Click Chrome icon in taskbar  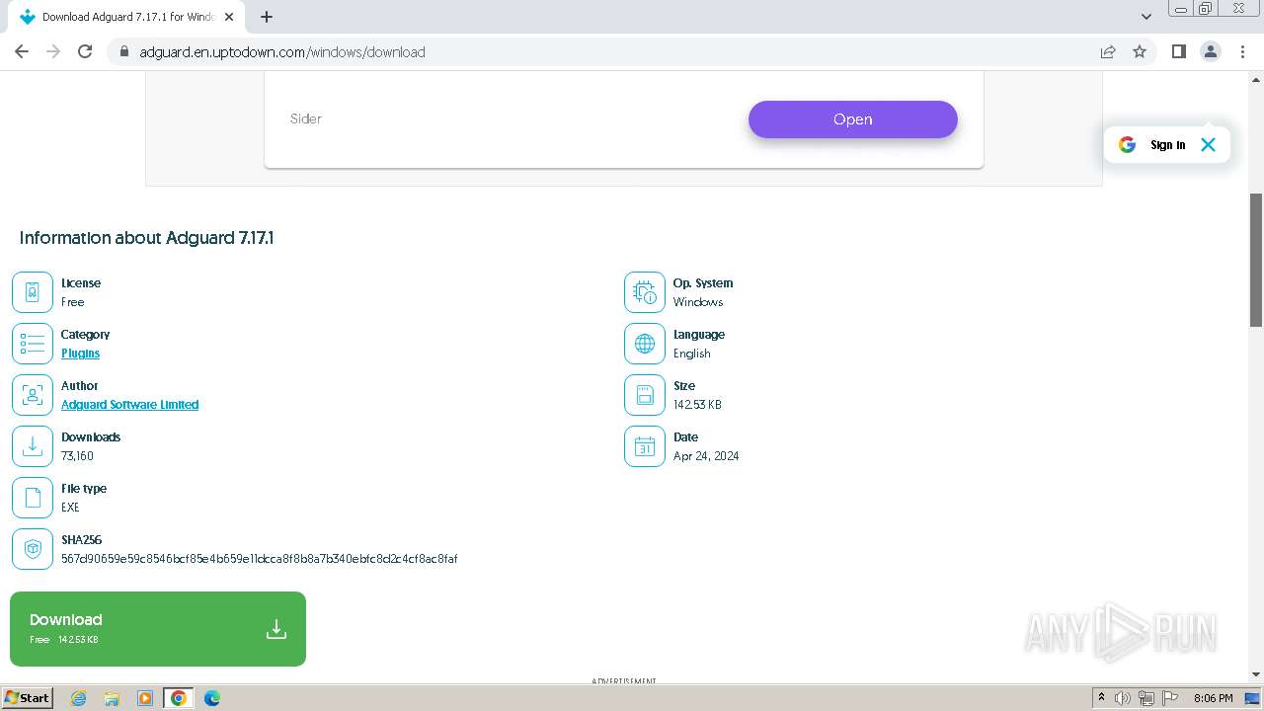[179, 698]
